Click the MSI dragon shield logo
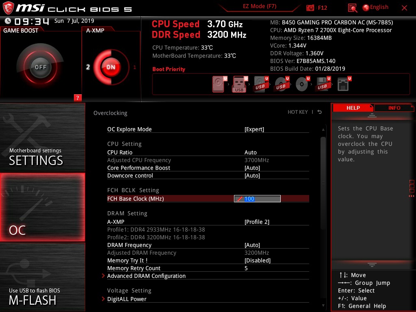Screen dimensions: 416x312 coord(8,8)
